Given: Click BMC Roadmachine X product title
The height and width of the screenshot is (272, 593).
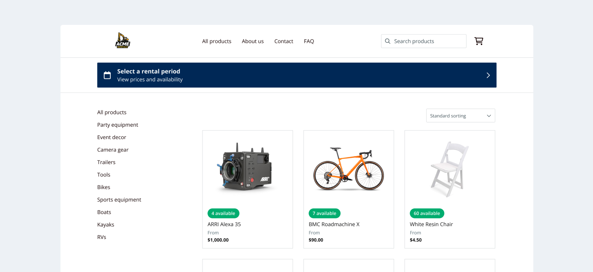Looking at the screenshot, I should point(334,224).
